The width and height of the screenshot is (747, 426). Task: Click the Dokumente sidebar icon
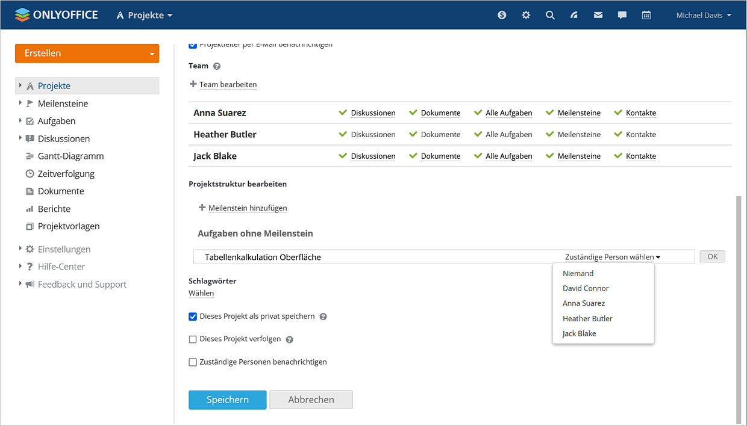[x=30, y=191]
